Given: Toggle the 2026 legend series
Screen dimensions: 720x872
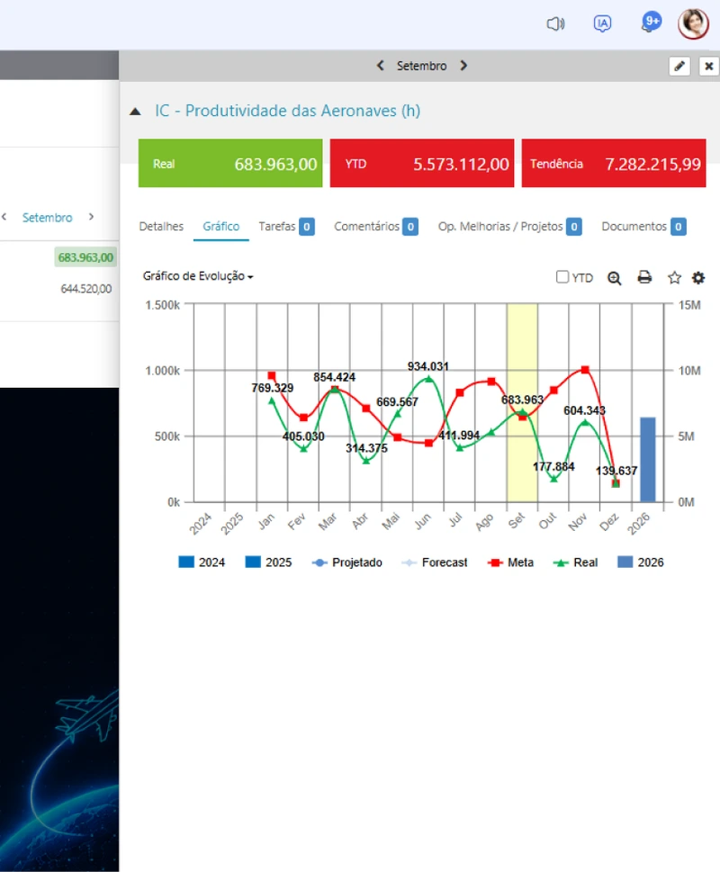Looking at the screenshot, I should tap(641, 562).
